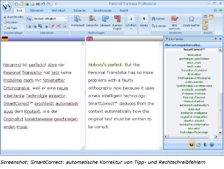This screenshot has height=169, width=224.
Task: Click Kopieren in the clipboard group
Action: [x=11, y=22]
